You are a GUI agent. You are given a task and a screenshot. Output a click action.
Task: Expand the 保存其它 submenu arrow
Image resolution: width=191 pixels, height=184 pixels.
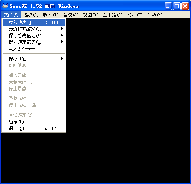[x=62, y=59]
